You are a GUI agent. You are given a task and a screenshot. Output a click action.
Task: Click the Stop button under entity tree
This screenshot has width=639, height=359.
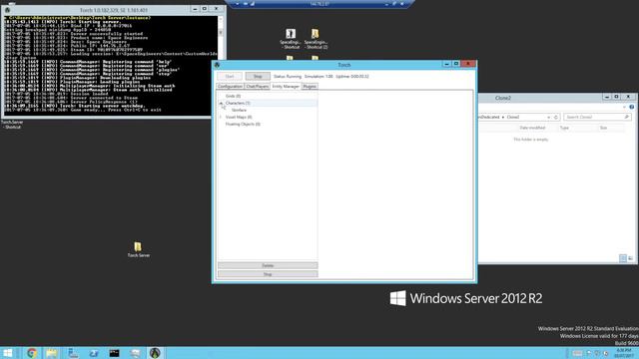click(x=268, y=274)
